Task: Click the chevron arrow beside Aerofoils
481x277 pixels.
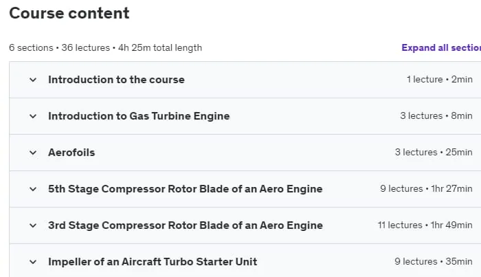Action: tap(33, 153)
